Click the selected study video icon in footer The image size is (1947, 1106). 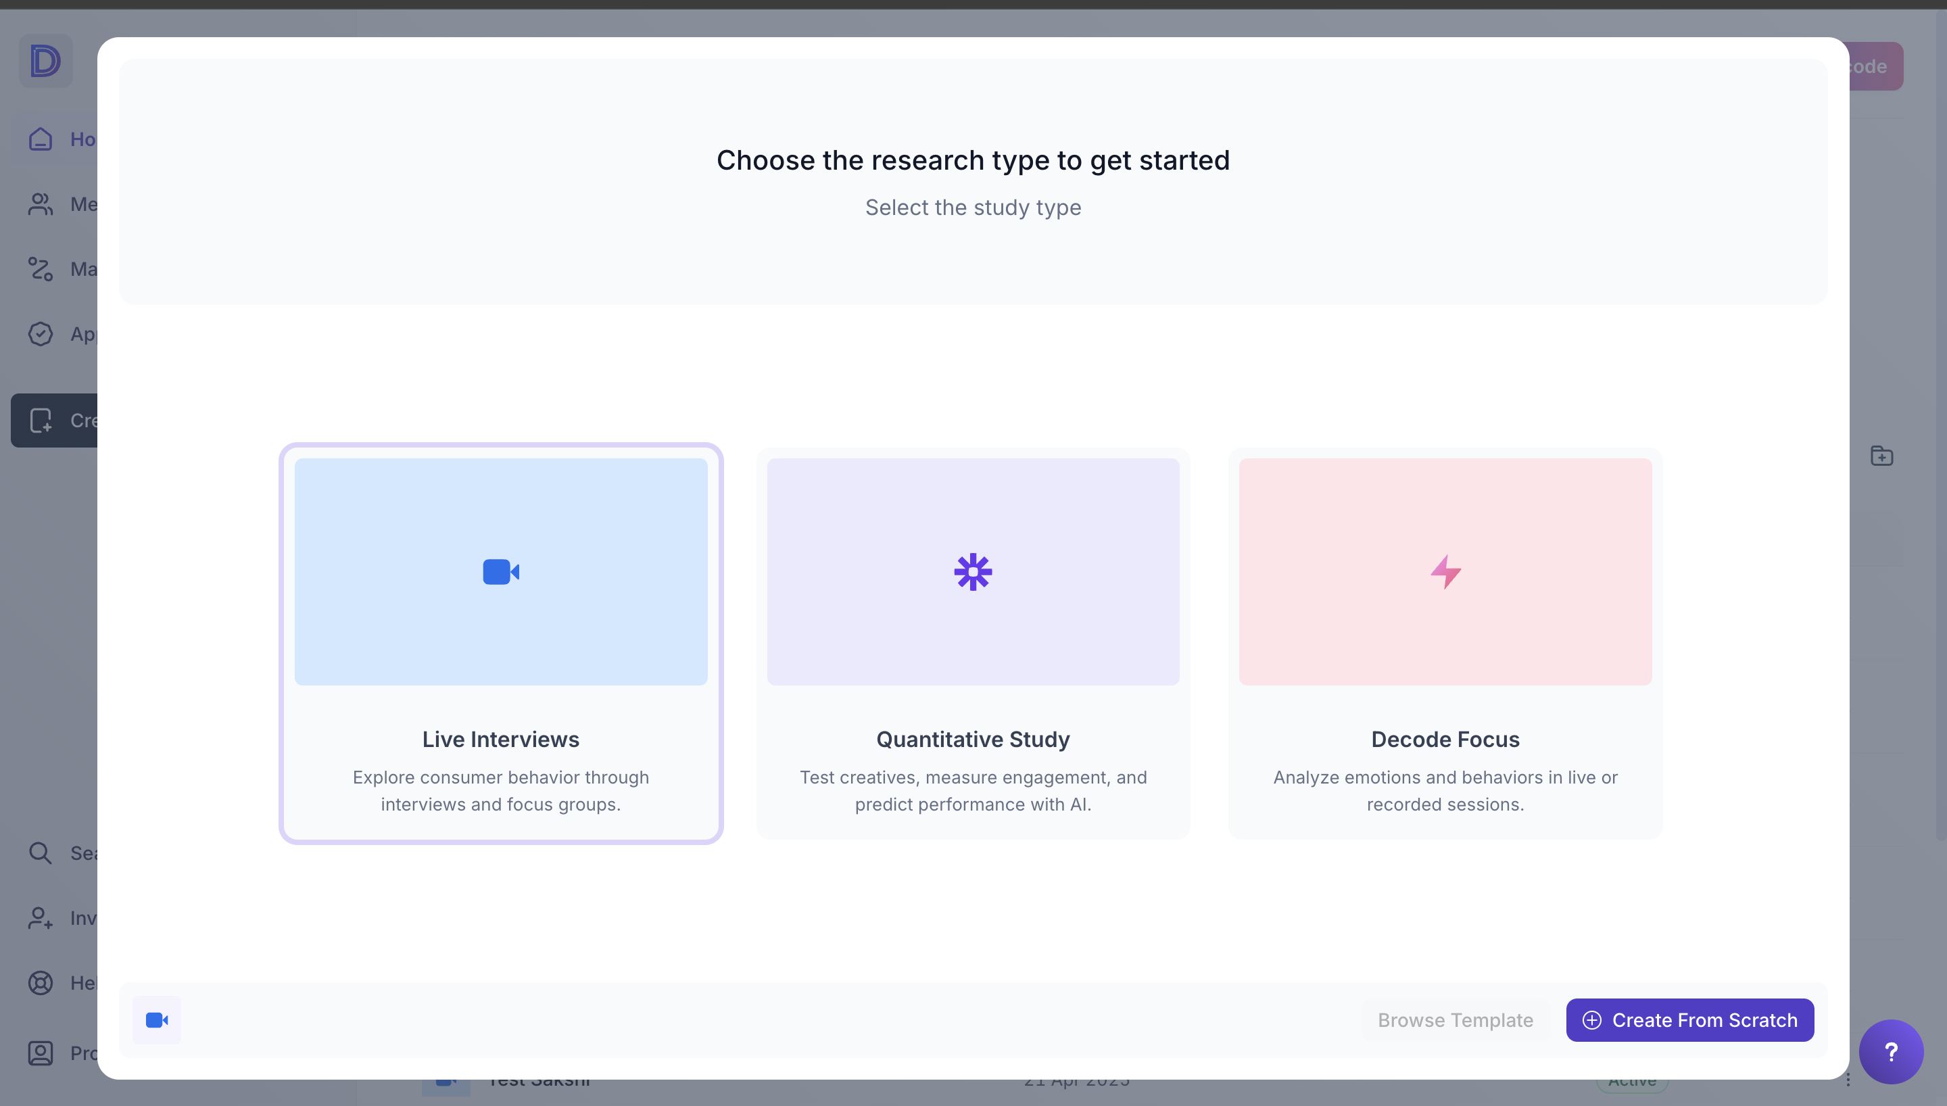(156, 1019)
